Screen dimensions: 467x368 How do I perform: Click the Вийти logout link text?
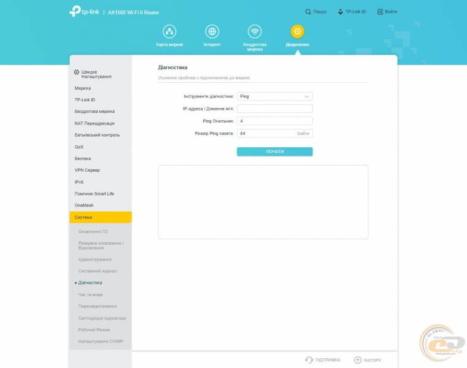[x=391, y=12]
